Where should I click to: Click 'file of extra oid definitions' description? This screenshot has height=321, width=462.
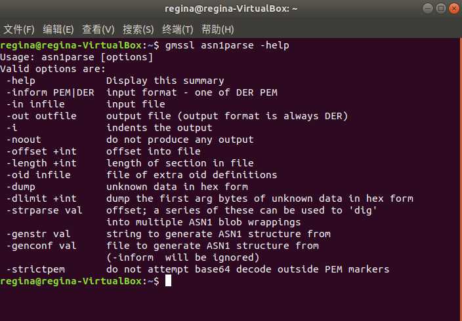pyautogui.click(x=192, y=175)
